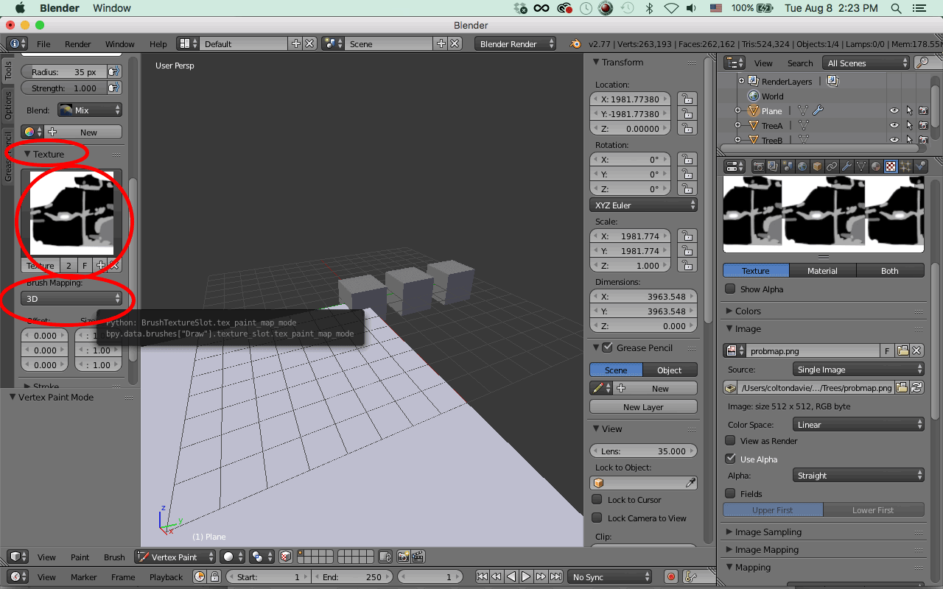Screen dimensions: 943x589
Task: Open the File menu
Action: pos(43,43)
